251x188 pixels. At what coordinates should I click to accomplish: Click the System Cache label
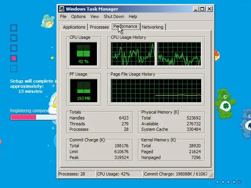pos(155,129)
